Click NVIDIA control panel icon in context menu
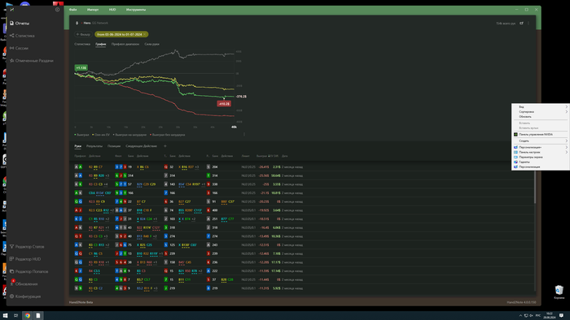Viewport: 570px width, 320px height. (515, 135)
